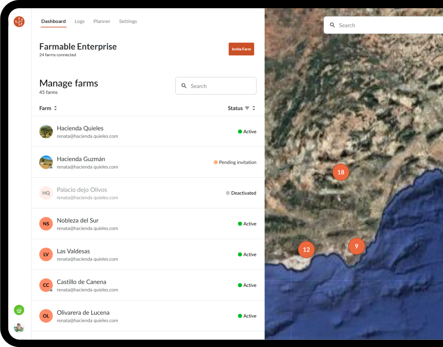Image resolution: width=443 pixels, height=347 pixels.
Task: Click the map search magnifier icon
Action: pos(332,25)
